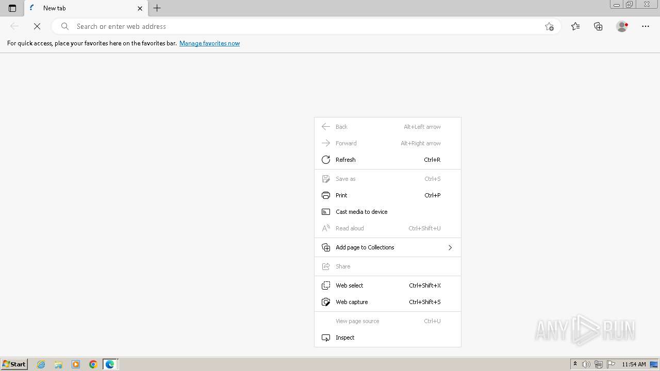Viewport: 660px width, 371px height.
Task: Select Read aloud menu entry
Action: (x=388, y=228)
